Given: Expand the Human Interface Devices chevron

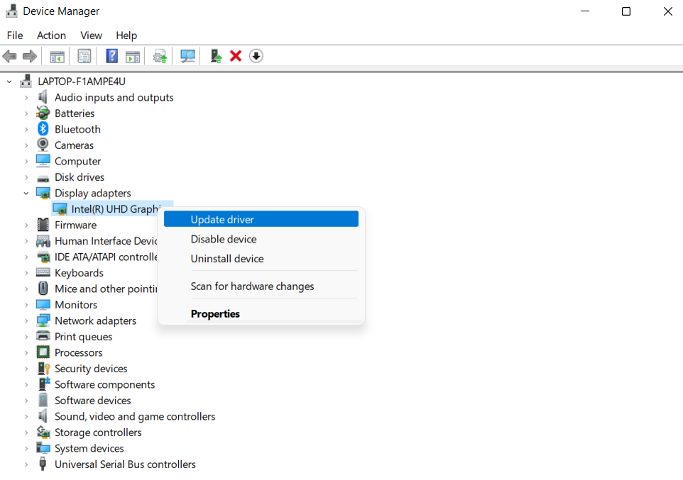Looking at the screenshot, I should tap(26, 240).
